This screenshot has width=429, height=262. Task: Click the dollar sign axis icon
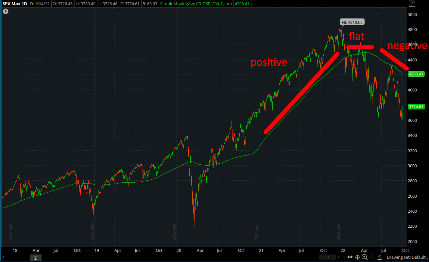[x=380, y=257]
